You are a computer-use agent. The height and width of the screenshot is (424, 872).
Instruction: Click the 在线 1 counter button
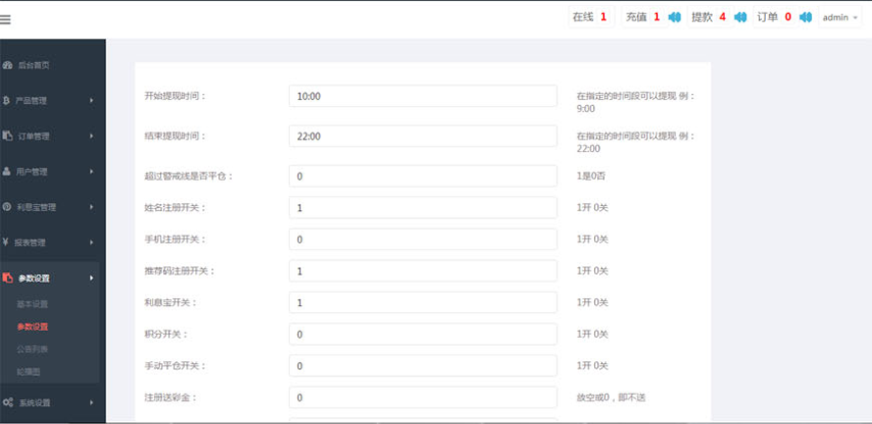click(590, 18)
